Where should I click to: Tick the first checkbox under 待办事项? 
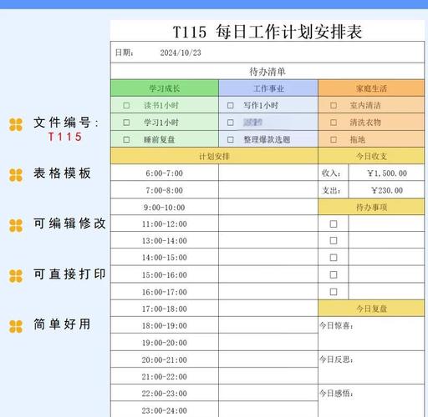pyautogui.click(x=334, y=224)
